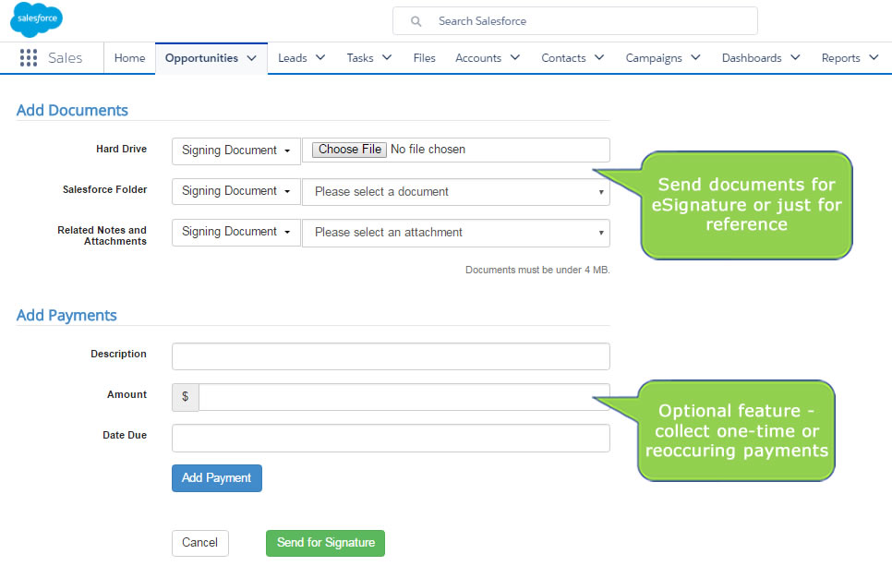This screenshot has width=892, height=566.
Task: Expand the Accounts tab chevron
Action: (x=515, y=57)
